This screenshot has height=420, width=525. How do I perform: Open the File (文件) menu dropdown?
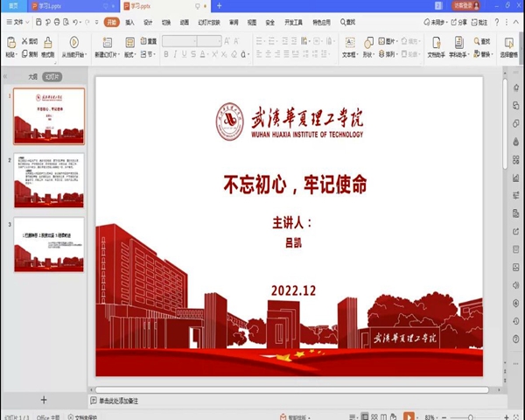pos(18,22)
